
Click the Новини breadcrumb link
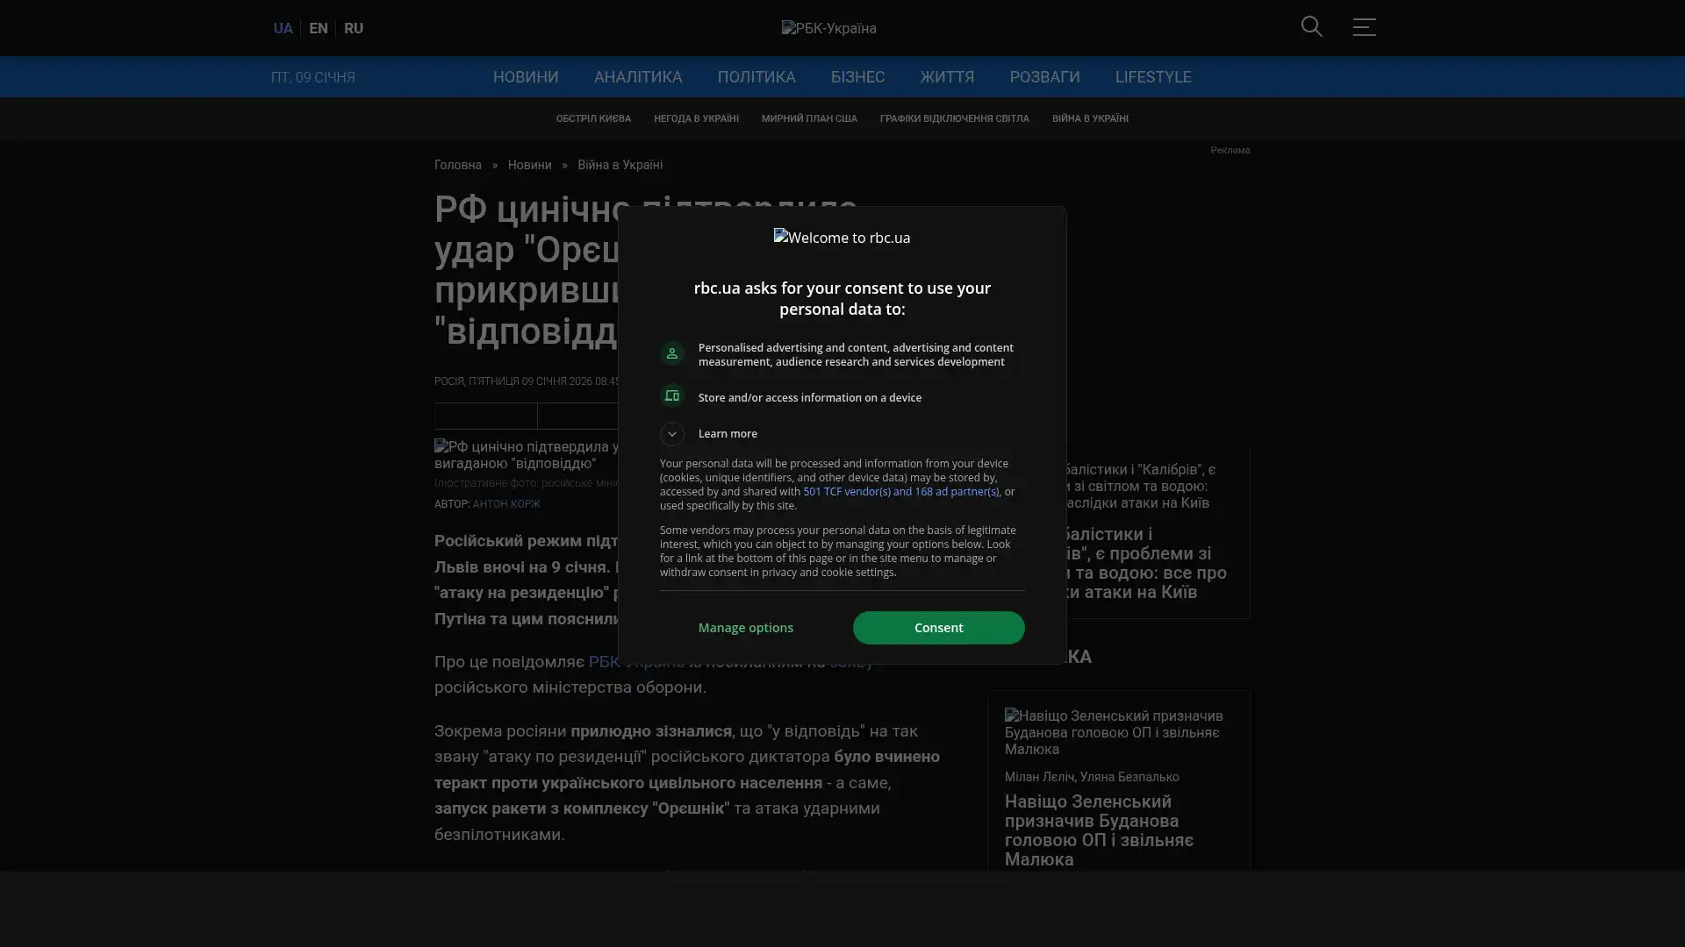point(529,165)
